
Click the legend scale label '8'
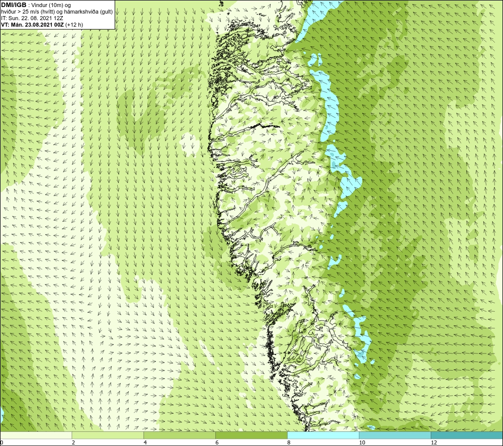pyautogui.click(x=289, y=443)
